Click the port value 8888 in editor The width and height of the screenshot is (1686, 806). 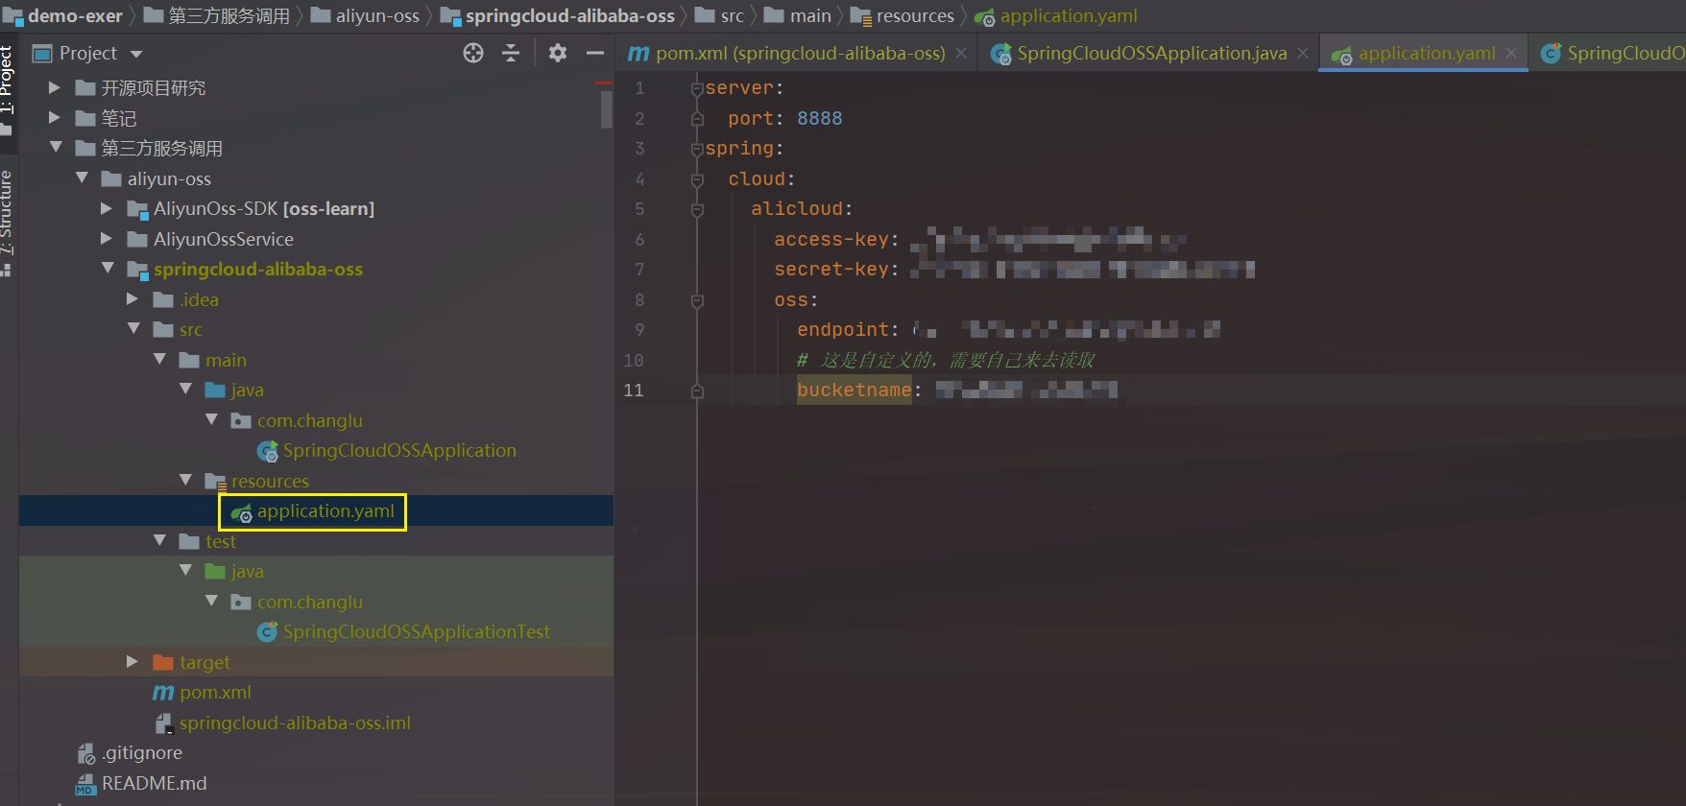click(x=819, y=118)
